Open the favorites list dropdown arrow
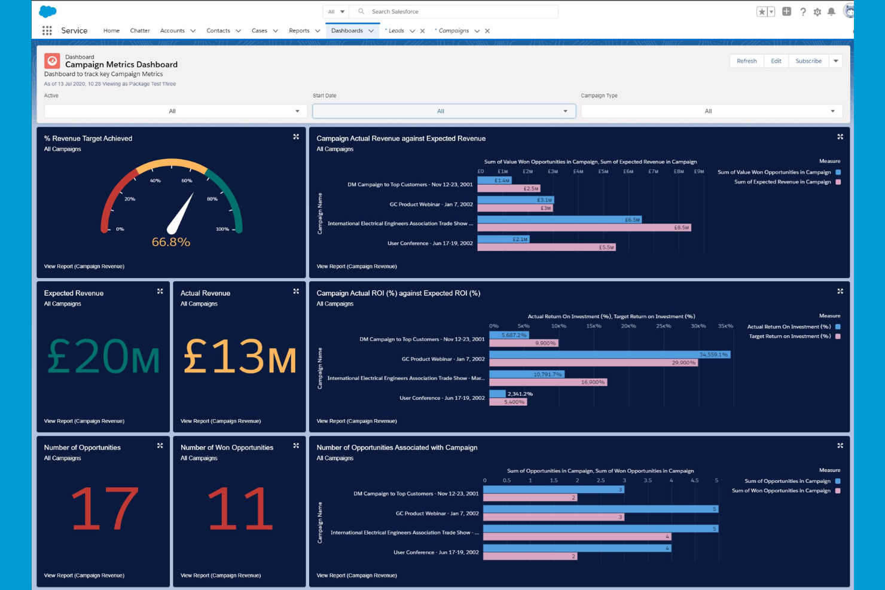 click(771, 11)
